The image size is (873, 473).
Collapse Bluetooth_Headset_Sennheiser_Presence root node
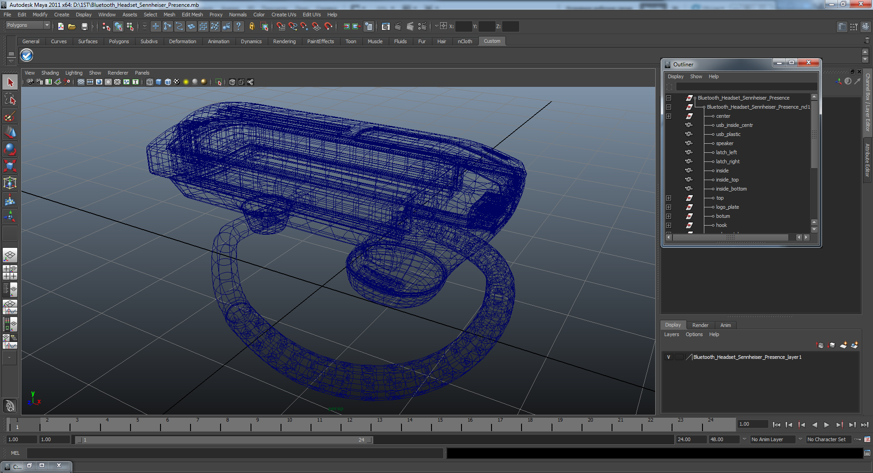[668, 98]
